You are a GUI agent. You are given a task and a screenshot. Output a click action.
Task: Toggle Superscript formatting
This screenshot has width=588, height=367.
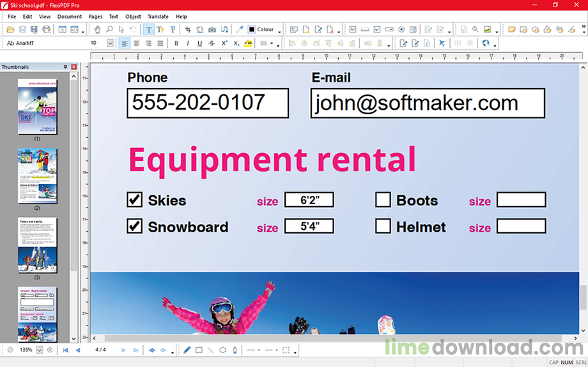[224, 43]
